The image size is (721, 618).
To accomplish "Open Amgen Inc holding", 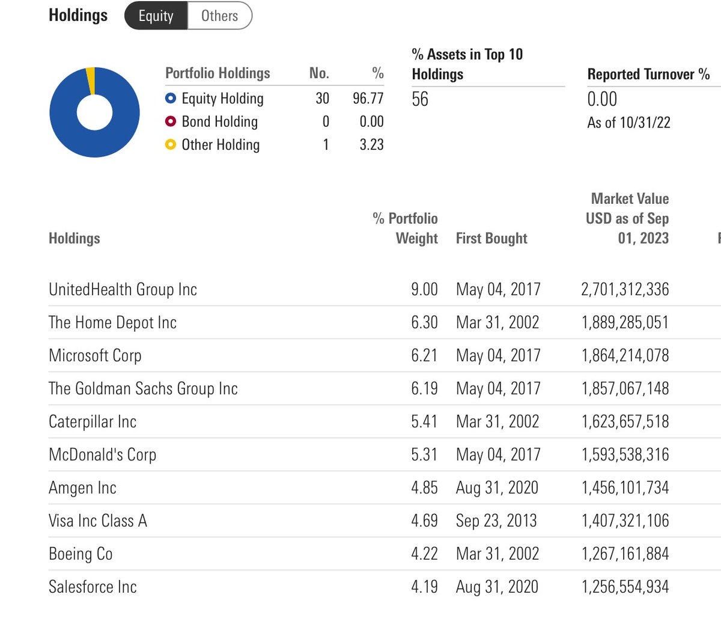I will (82, 488).
